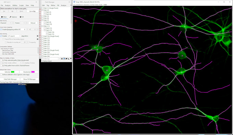The height and width of the screenshot is (135, 233).
Task: Change the Selected path green color swatch
Action: (x=13, y=72)
